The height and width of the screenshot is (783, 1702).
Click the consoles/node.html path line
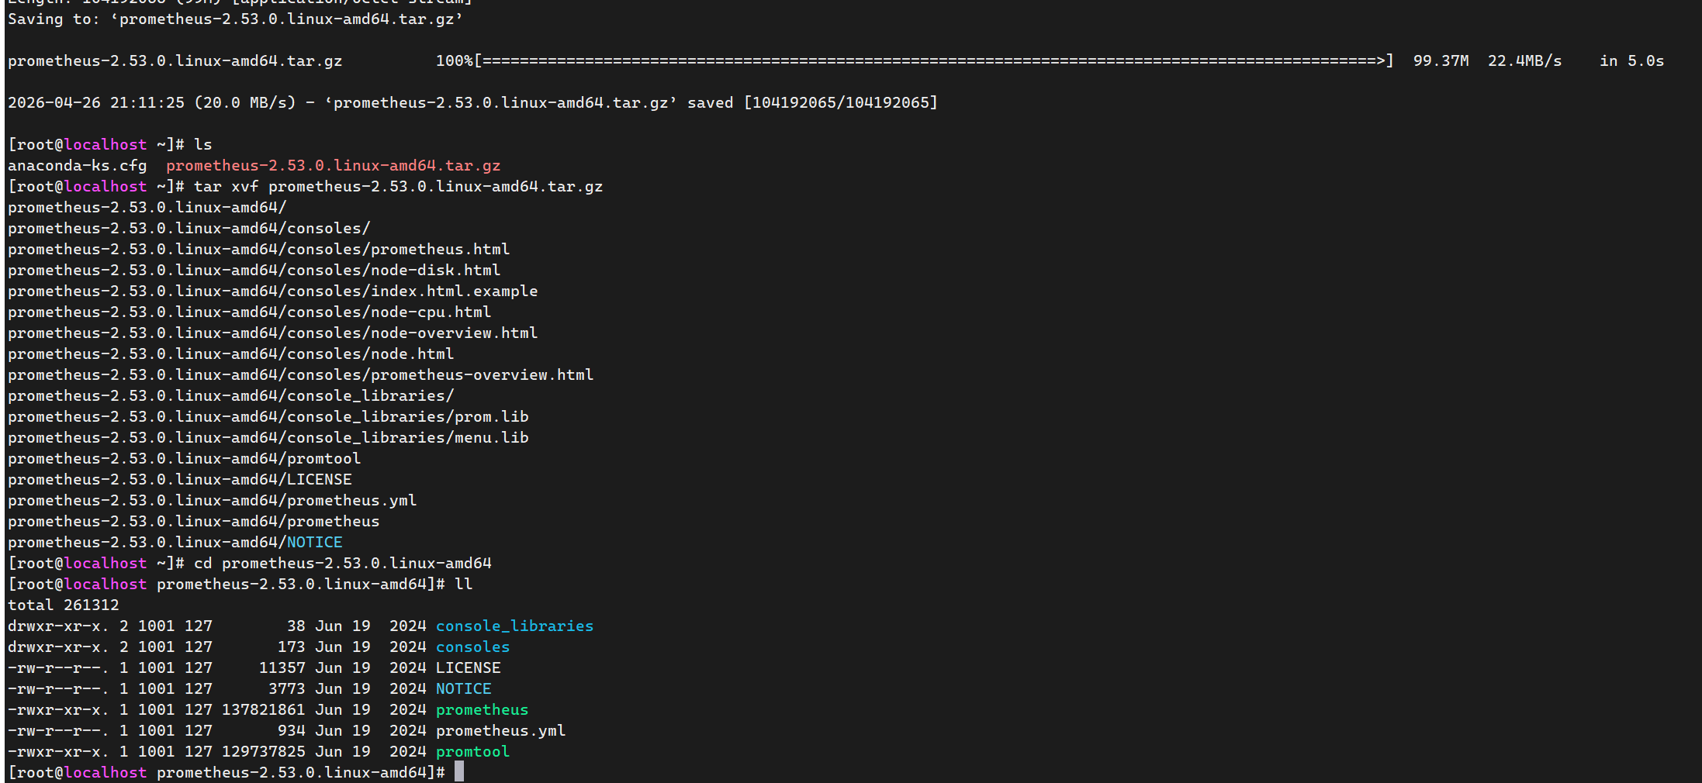[x=230, y=354]
